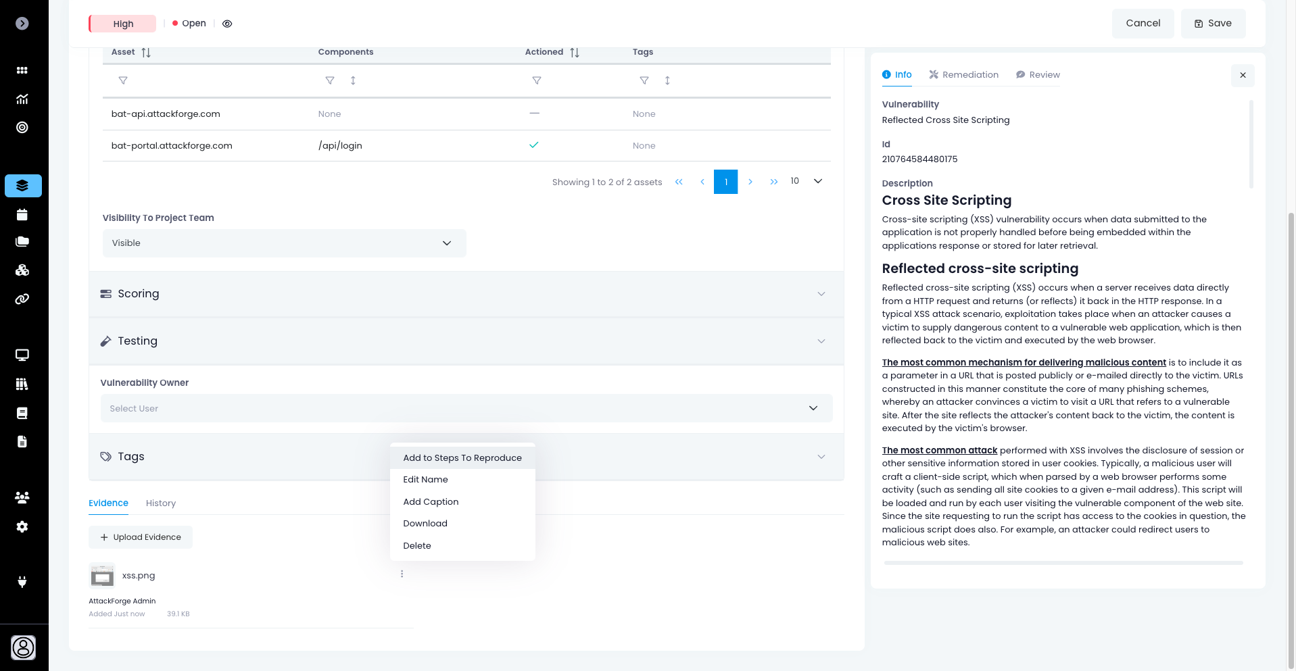Click the three-dot menu beside xss.png
Screen dimensions: 1296x671
coord(402,574)
